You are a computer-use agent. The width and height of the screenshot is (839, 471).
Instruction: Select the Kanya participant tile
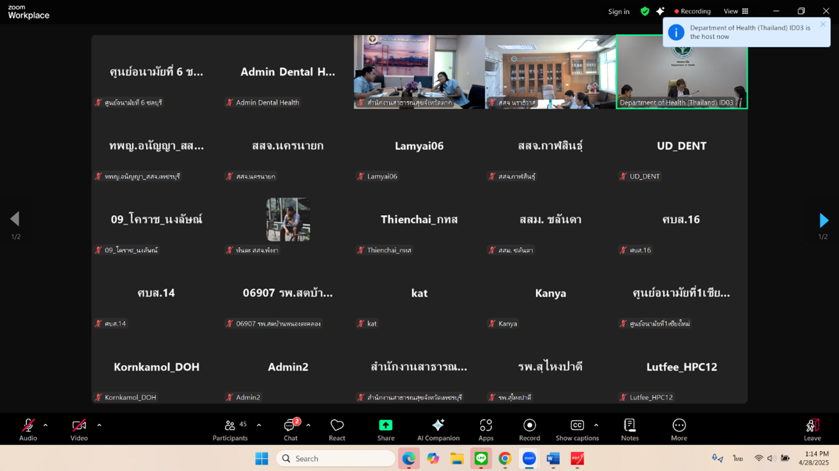point(550,293)
